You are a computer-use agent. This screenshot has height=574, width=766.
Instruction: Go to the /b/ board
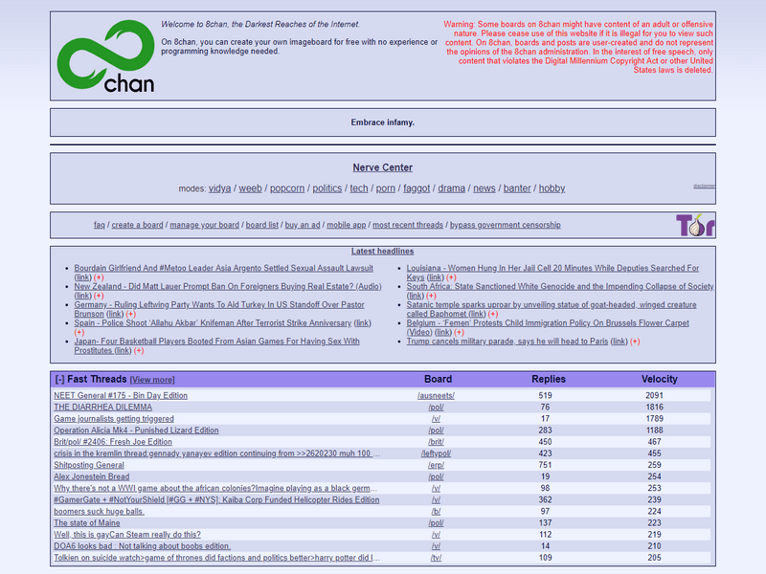pyautogui.click(x=436, y=512)
